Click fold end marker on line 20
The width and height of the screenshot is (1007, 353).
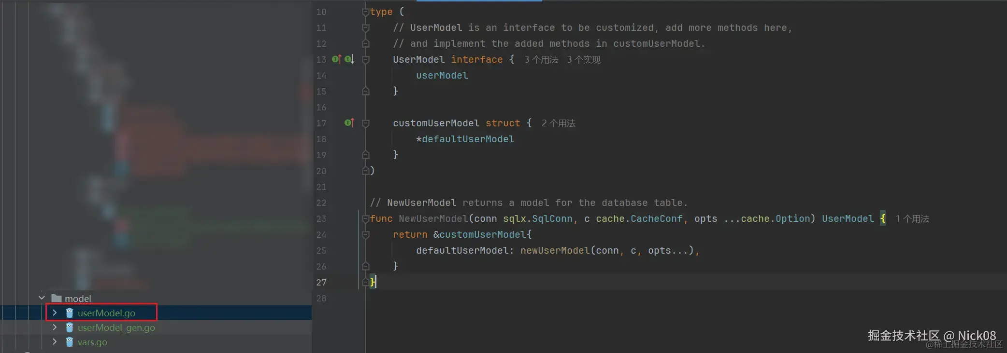(366, 171)
